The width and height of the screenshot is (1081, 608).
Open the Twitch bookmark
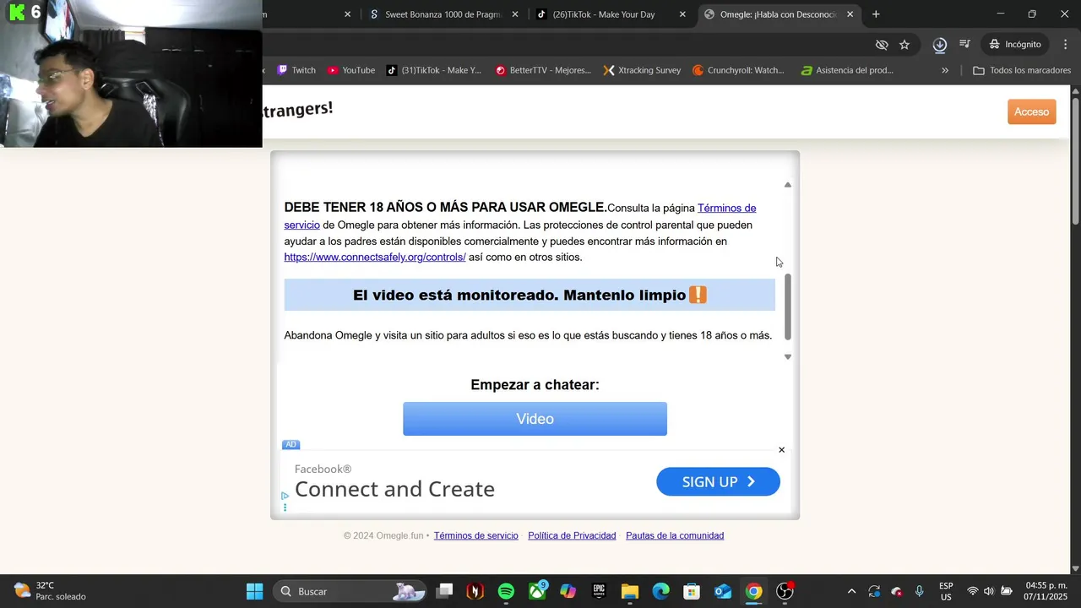coord(296,70)
